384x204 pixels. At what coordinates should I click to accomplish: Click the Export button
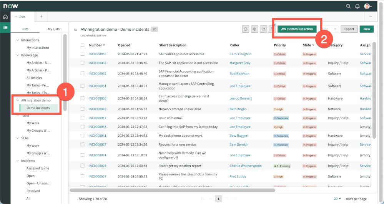point(349,29)
